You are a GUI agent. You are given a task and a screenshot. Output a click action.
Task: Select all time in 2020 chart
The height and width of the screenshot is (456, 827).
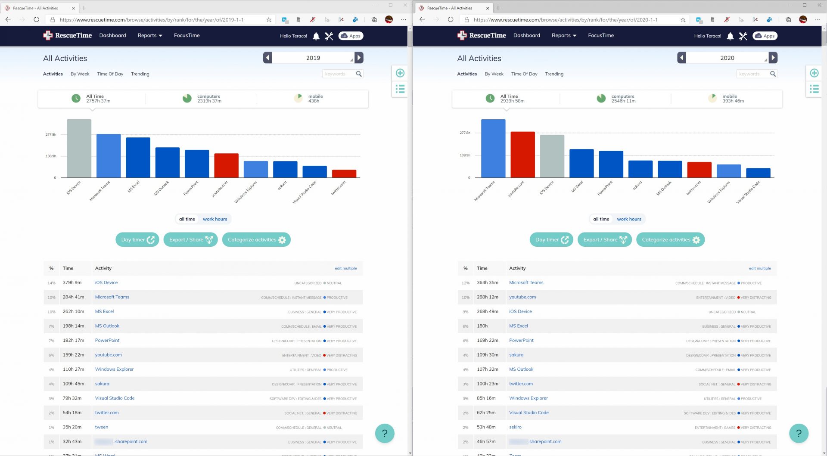(x=601, y=219)
